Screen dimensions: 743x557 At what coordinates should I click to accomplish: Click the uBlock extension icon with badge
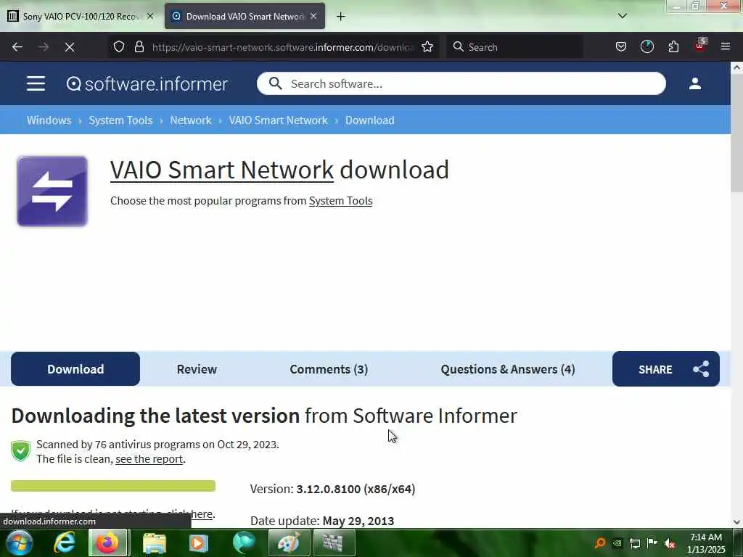(700, 46)
